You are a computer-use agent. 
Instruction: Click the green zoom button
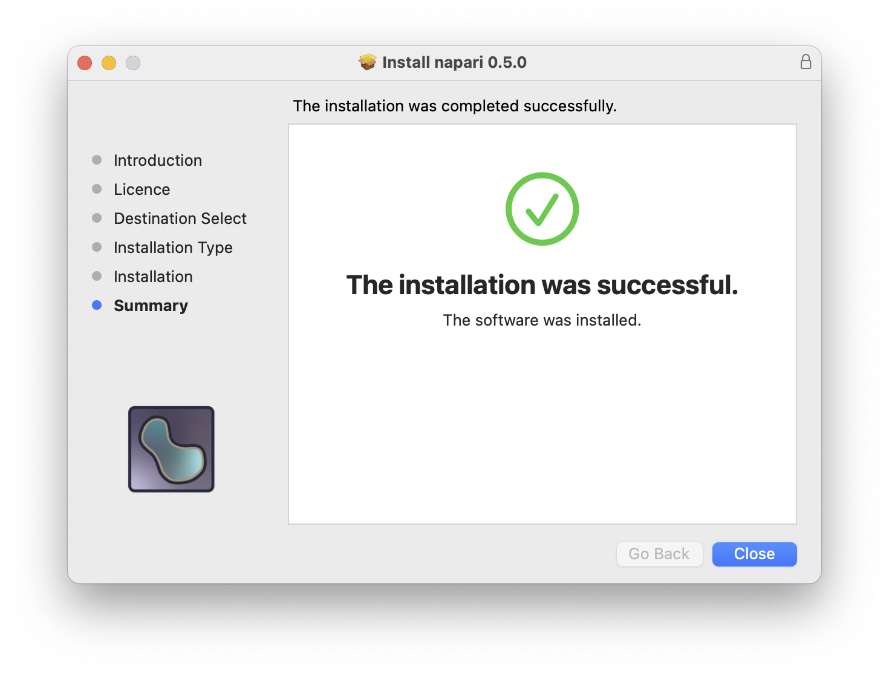[133, 62]
